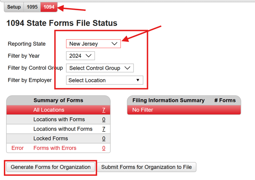The height and width of the screenshot is (180, 255).
Task: Open the Select Control Group dropdown
Action: point(100,68)
